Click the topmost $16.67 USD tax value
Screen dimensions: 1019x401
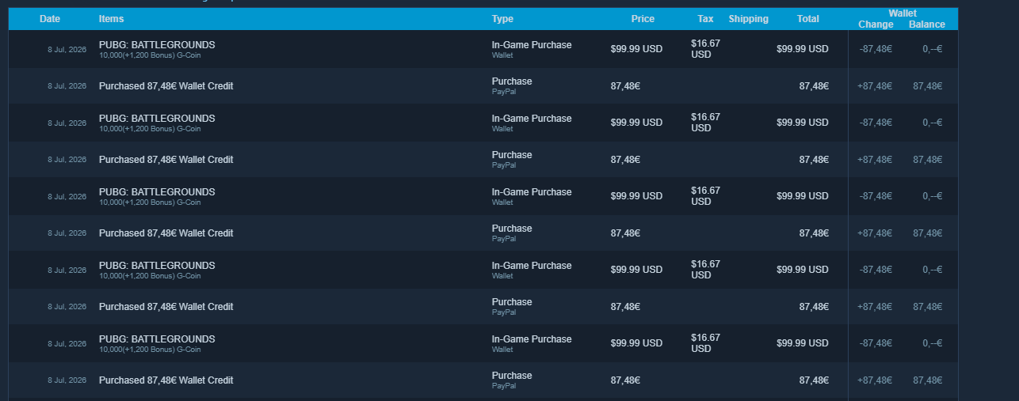pyautogui.click(x=705, y=49)
